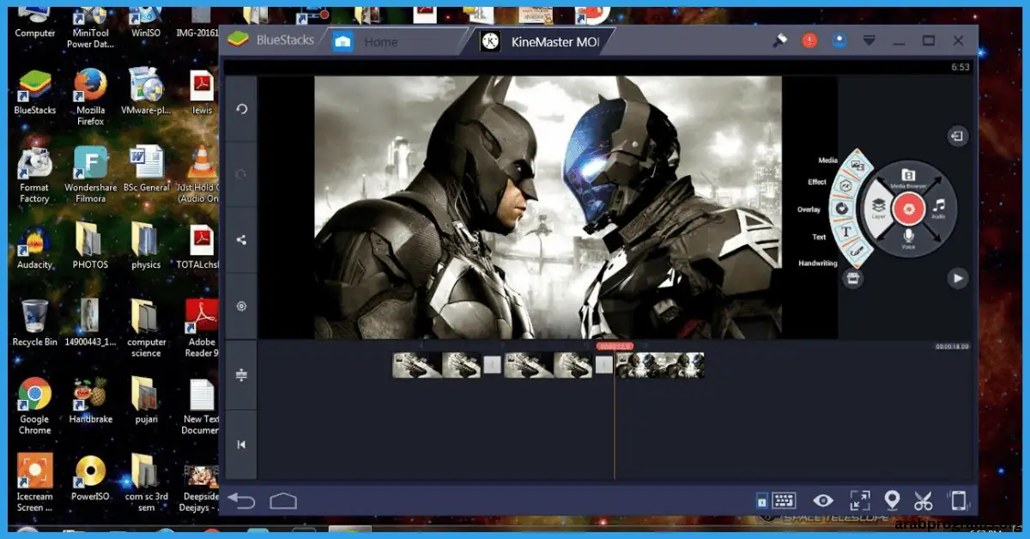
Task: Expand the timeline with the expand icon
Action: [x=241, y=375]
